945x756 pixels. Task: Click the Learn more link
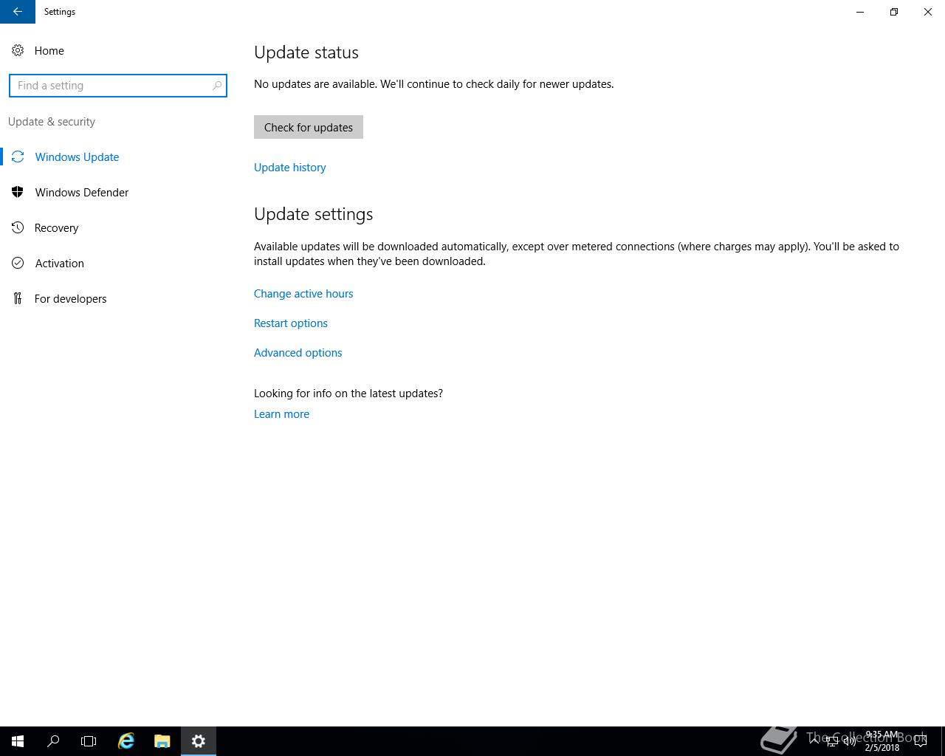coord(281,414)
